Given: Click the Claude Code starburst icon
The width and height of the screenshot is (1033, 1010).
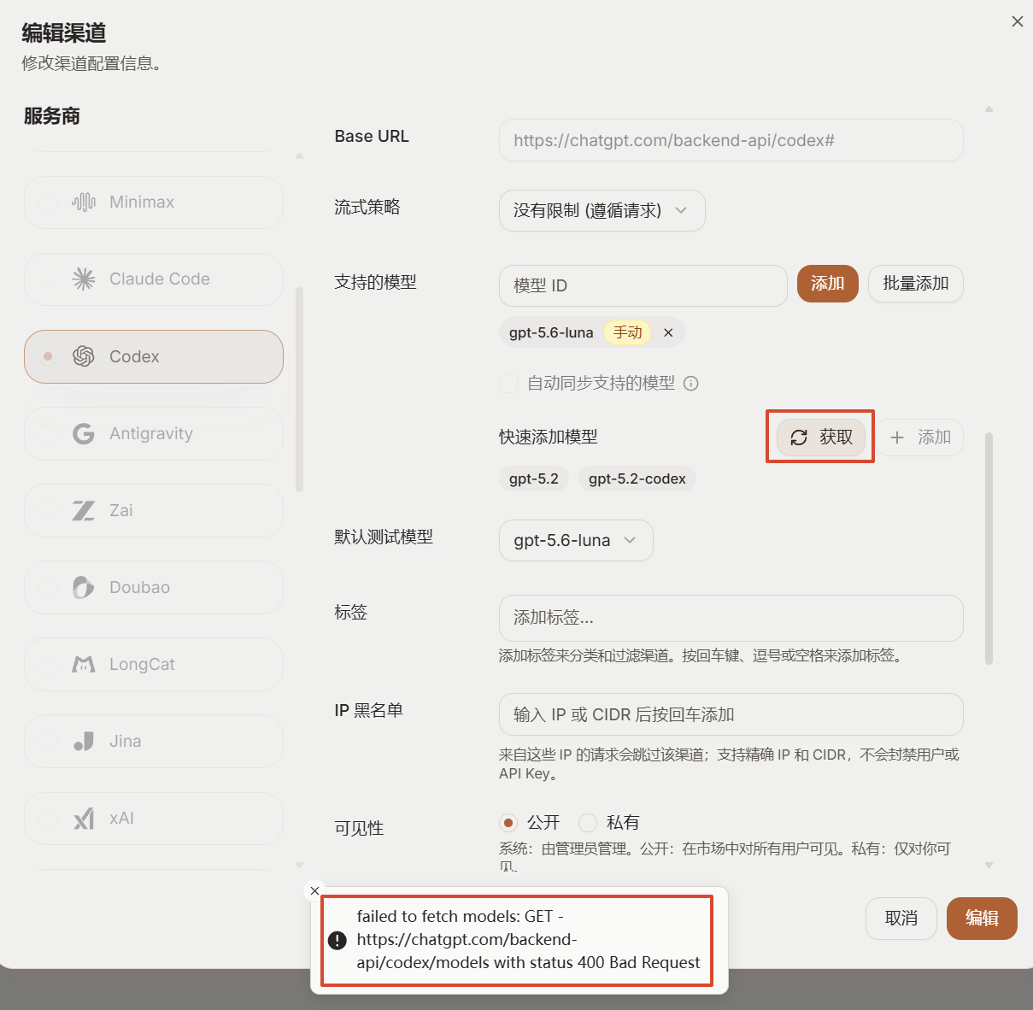Looking at the screenshot, I should [x=84, y=279].
